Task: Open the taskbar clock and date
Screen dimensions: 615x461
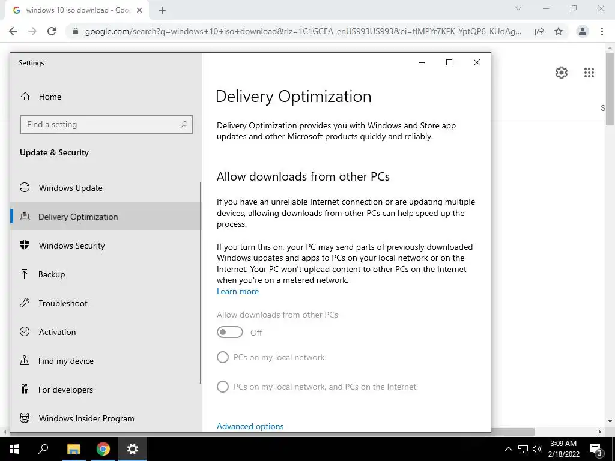Action: pos(563,449)
